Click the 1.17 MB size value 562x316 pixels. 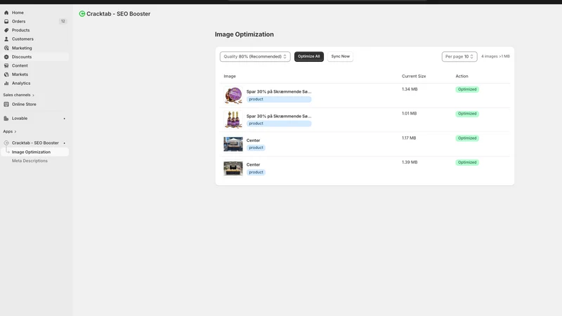[x=409, y=138]
